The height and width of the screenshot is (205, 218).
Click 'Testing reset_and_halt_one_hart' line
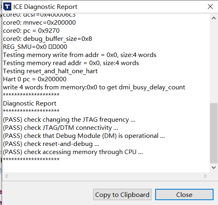[x=50, y=71]
